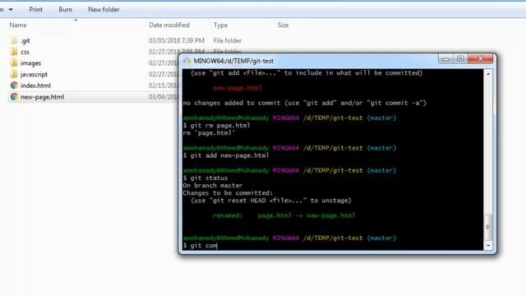Click Burn in the Explorer toolbar

click(x=66, y=9)
